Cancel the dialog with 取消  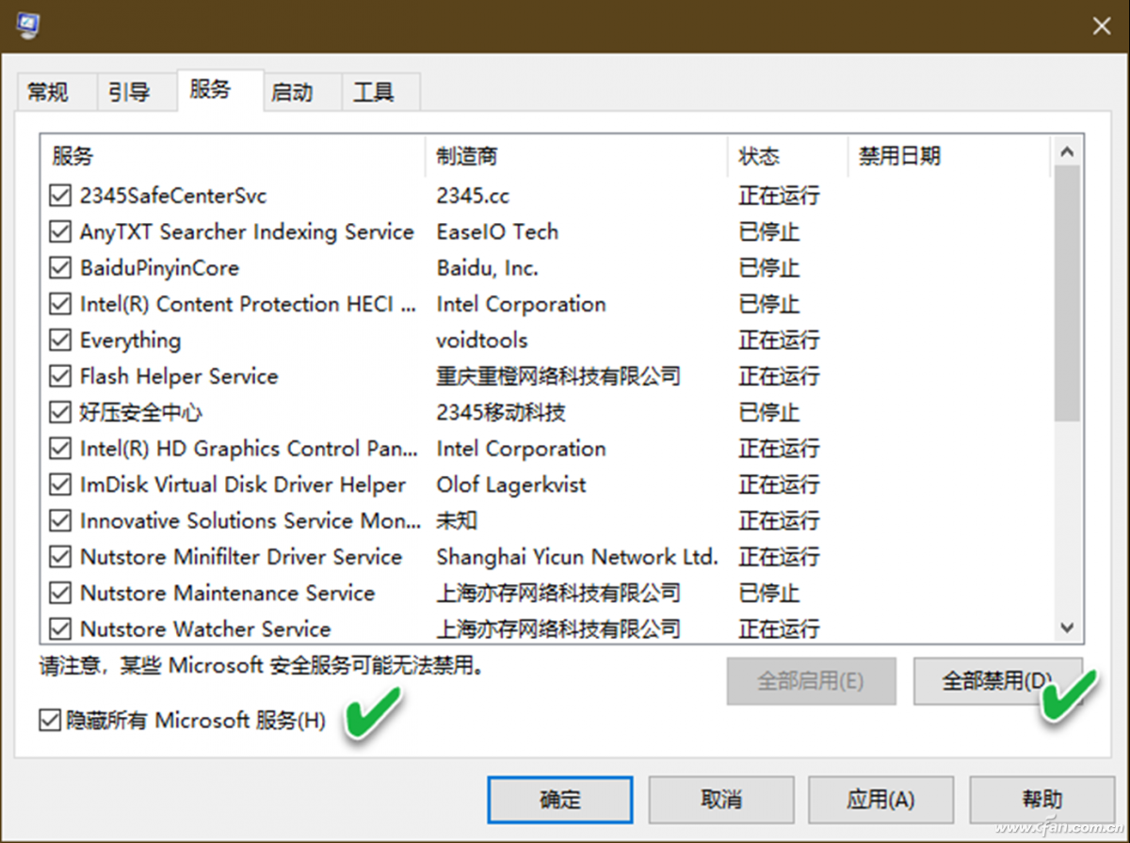click(x=721, y=800)
